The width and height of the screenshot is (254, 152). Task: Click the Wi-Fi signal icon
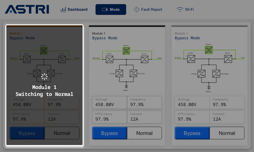tap(180, 9)
